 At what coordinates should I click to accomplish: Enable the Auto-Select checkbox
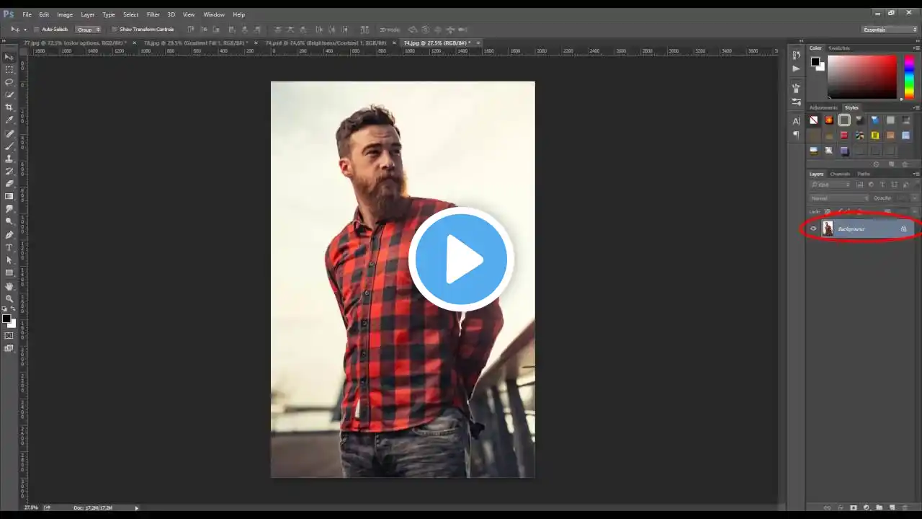pyautogui.click(x=37, y=30)
